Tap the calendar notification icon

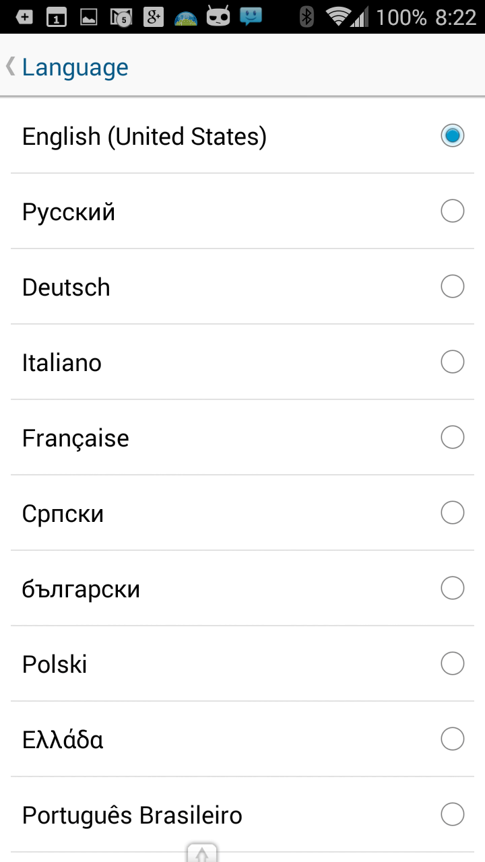(x=57, y=18)
